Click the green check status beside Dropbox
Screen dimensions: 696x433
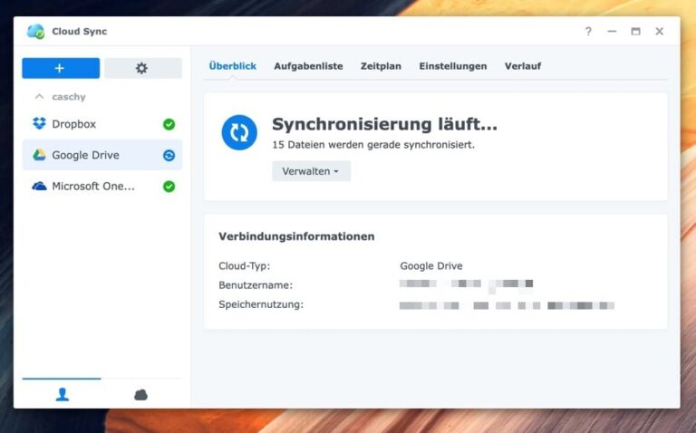click(169, 124)
